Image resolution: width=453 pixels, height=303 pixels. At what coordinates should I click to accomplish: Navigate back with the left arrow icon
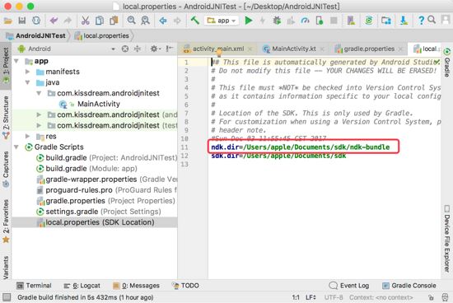(163, 21)
